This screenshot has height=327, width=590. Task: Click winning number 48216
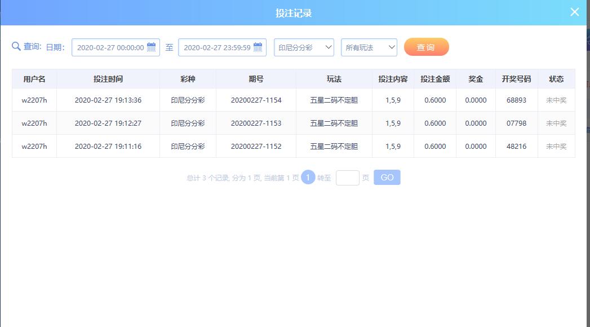[516, 147]
